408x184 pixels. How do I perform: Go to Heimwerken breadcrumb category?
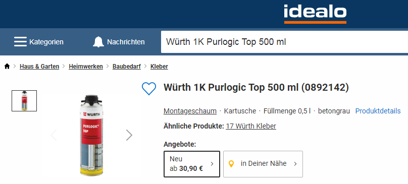[x=86, y=66]
